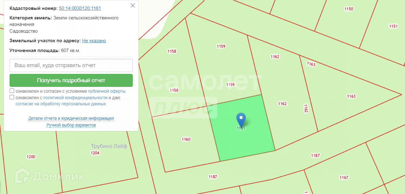Open 'согласие на обработку персональных данных' link
Screen dimensions: 405x194
click(61, 104)
